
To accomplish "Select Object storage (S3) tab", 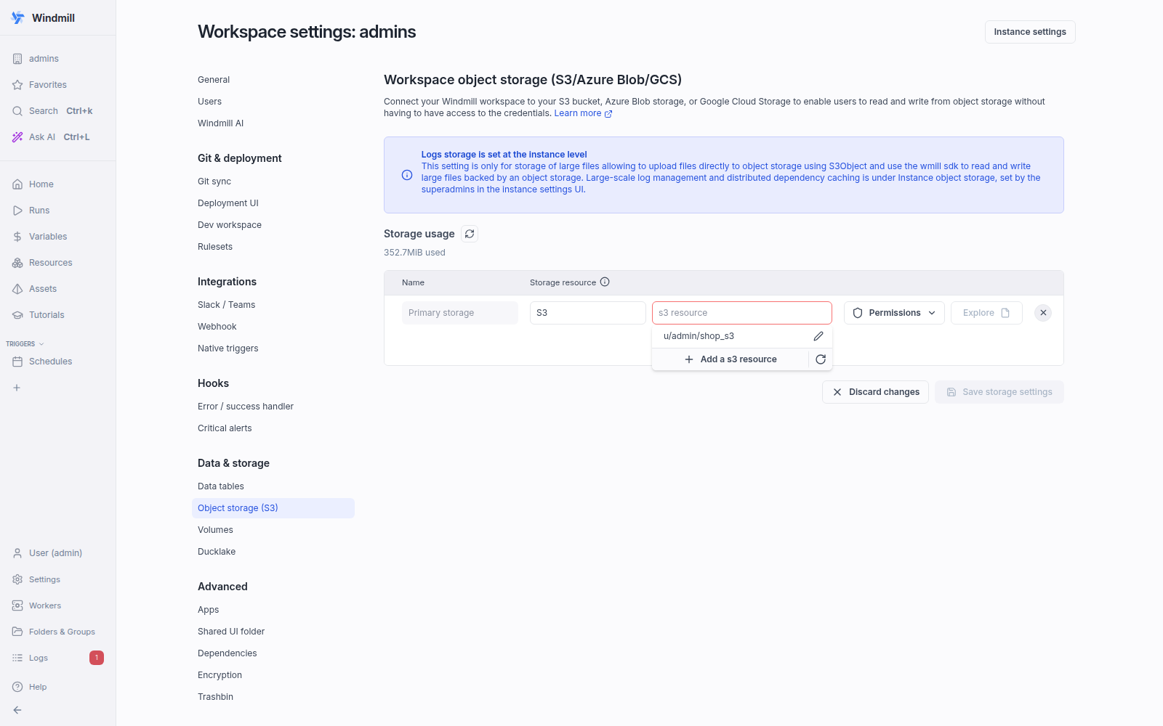I will [273, 508].
